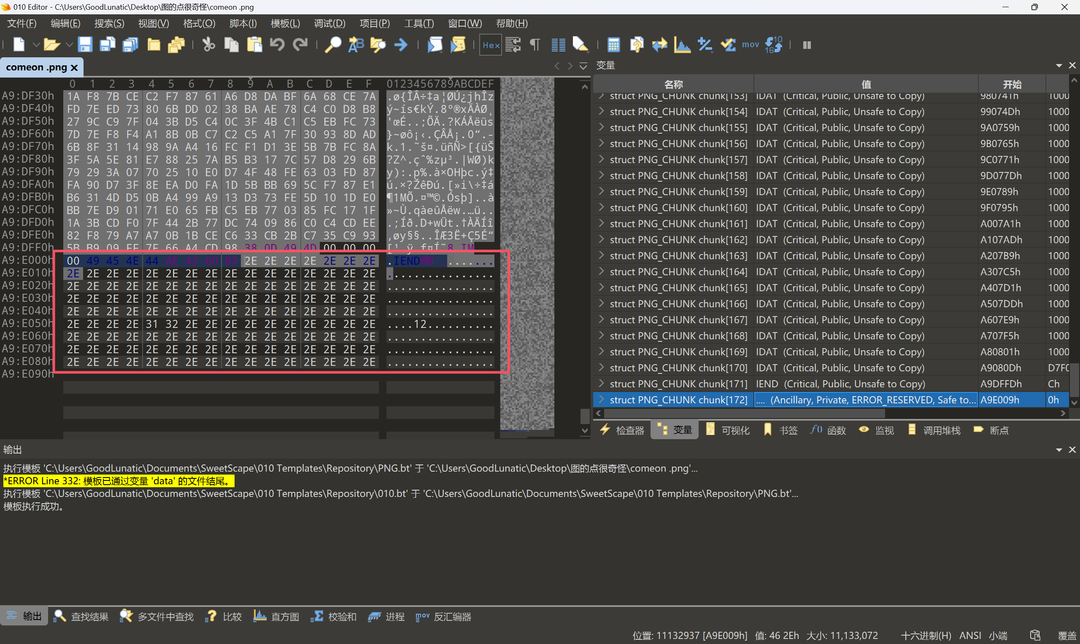Click the Run Script icon
Image resolution: width=1080 pixels, height=644 pixels.
[435, 45]
